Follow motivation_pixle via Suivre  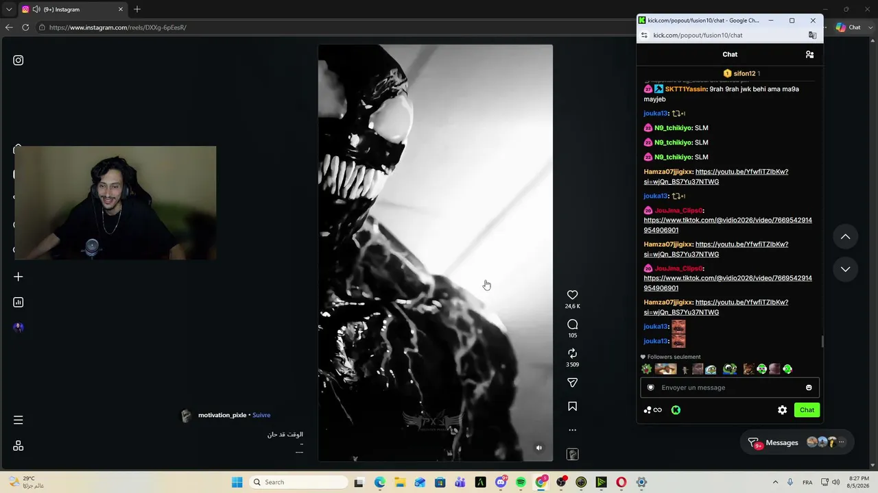(261, 415)
